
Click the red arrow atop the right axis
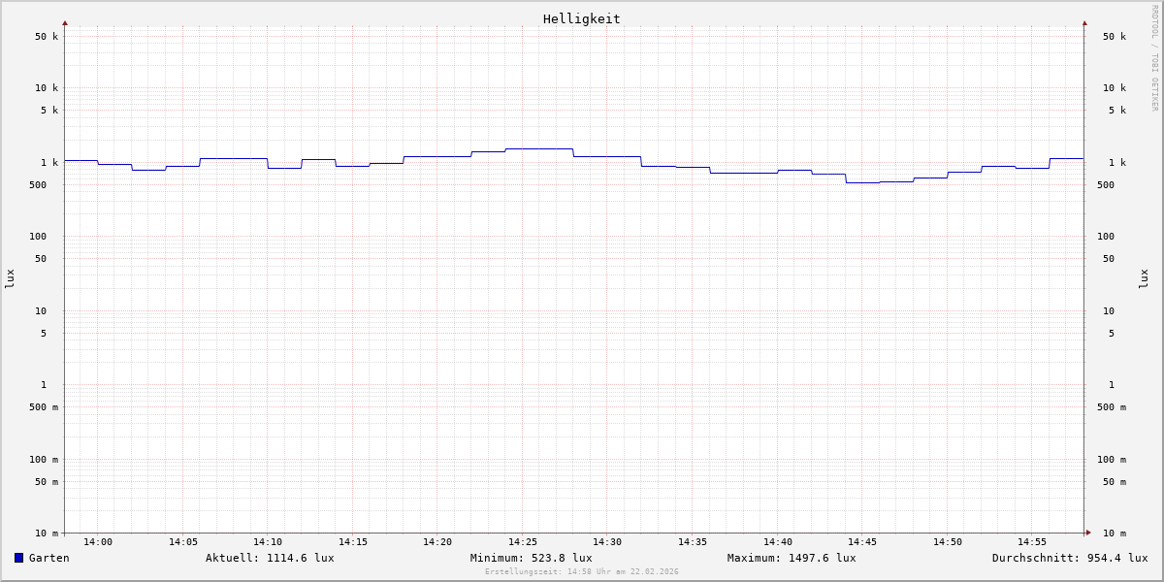tap(1084, 22)
